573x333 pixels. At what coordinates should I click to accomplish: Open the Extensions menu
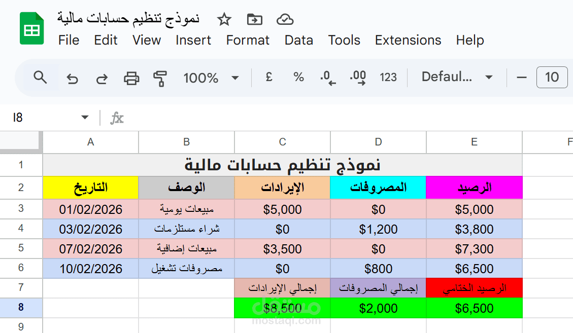click(408, 40)
